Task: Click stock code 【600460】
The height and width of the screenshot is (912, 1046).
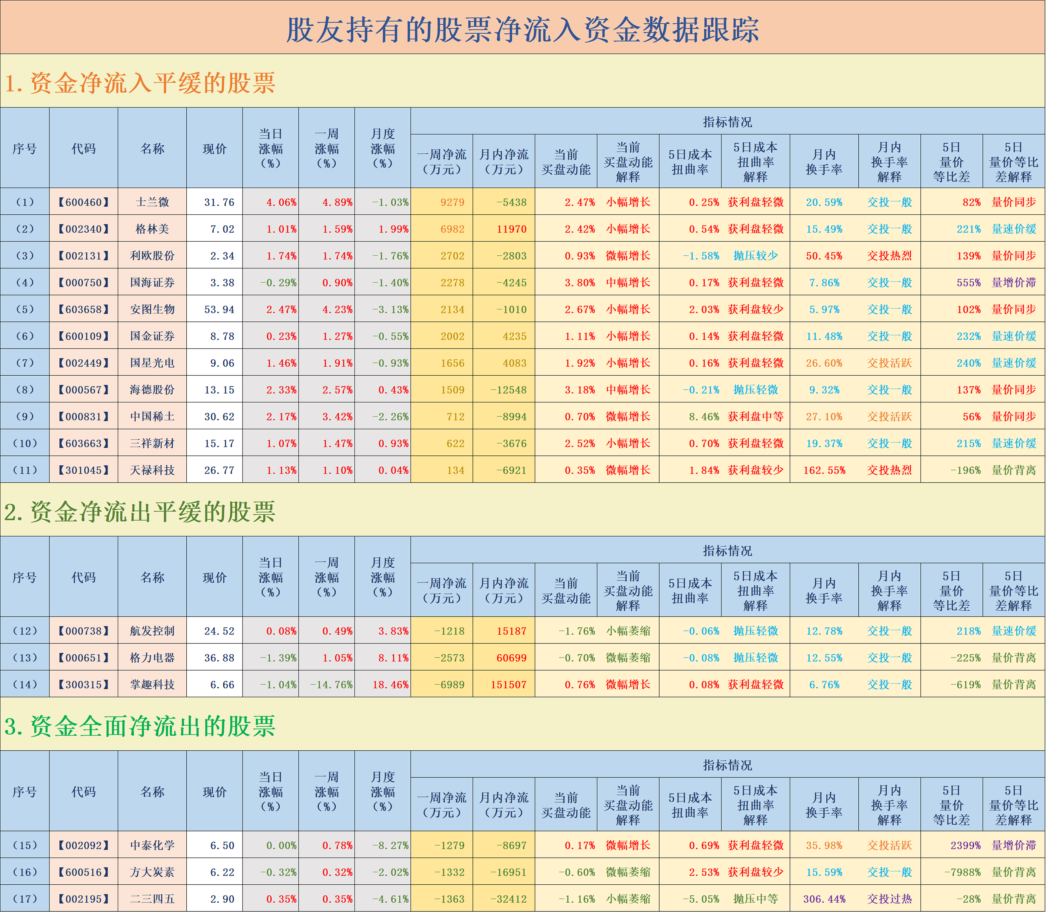Action: (x=83, y=202)
